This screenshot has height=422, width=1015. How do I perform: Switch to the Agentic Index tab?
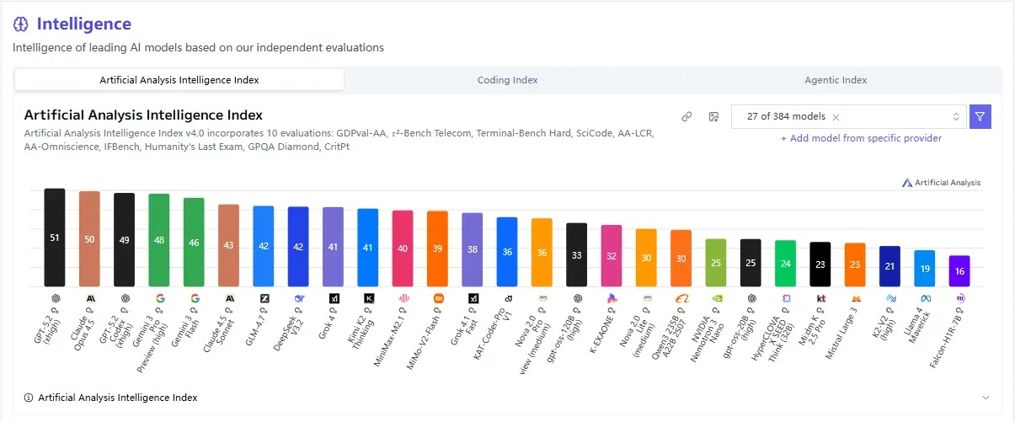click(836, 80)
